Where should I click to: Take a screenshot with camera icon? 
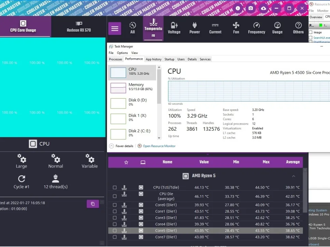point(251,8)
